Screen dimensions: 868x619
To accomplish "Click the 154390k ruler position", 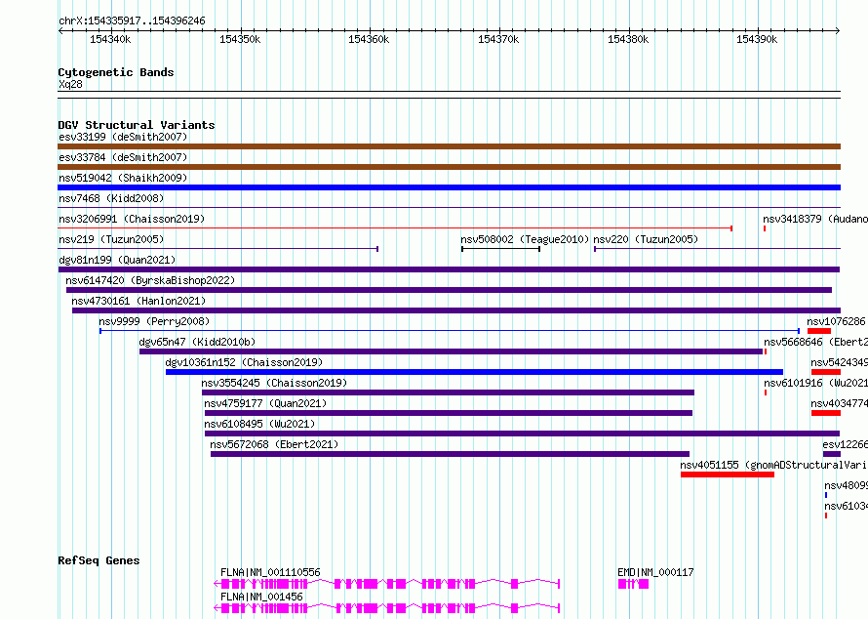I will coord(757,39).
